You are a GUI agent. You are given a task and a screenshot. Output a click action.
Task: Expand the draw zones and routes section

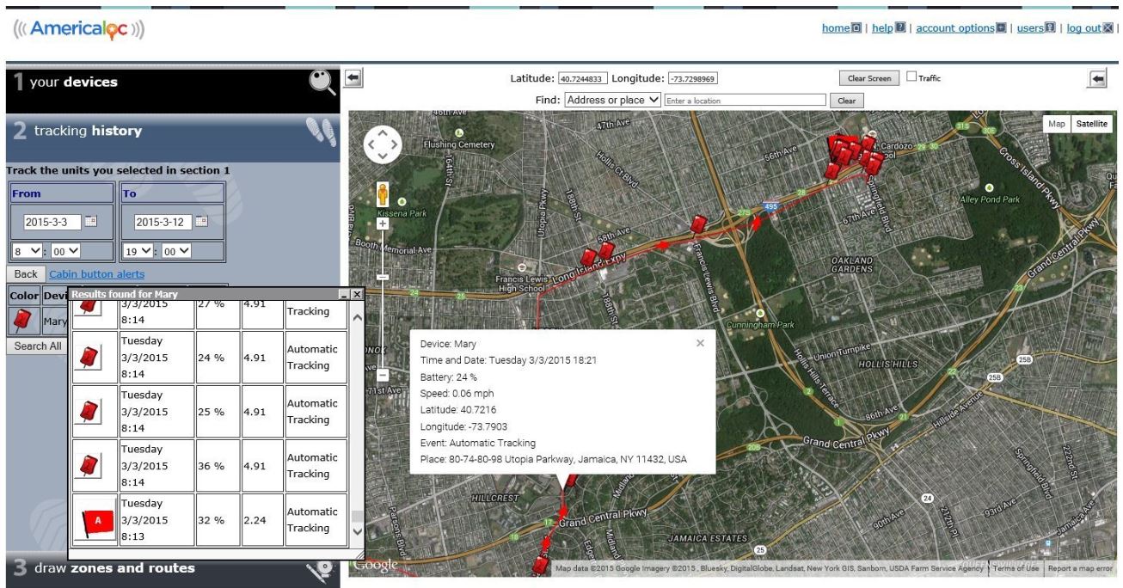pos(172,568)
